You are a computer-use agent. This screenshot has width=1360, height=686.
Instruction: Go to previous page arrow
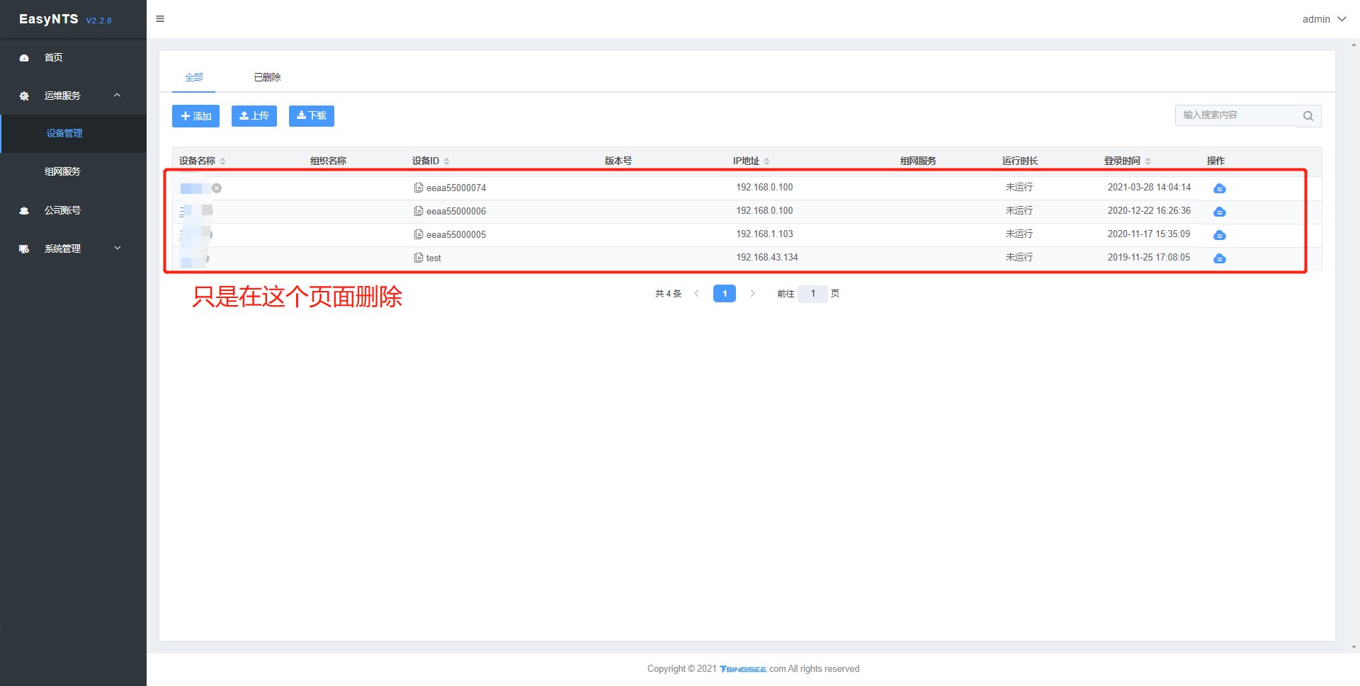tap(697, 293)
